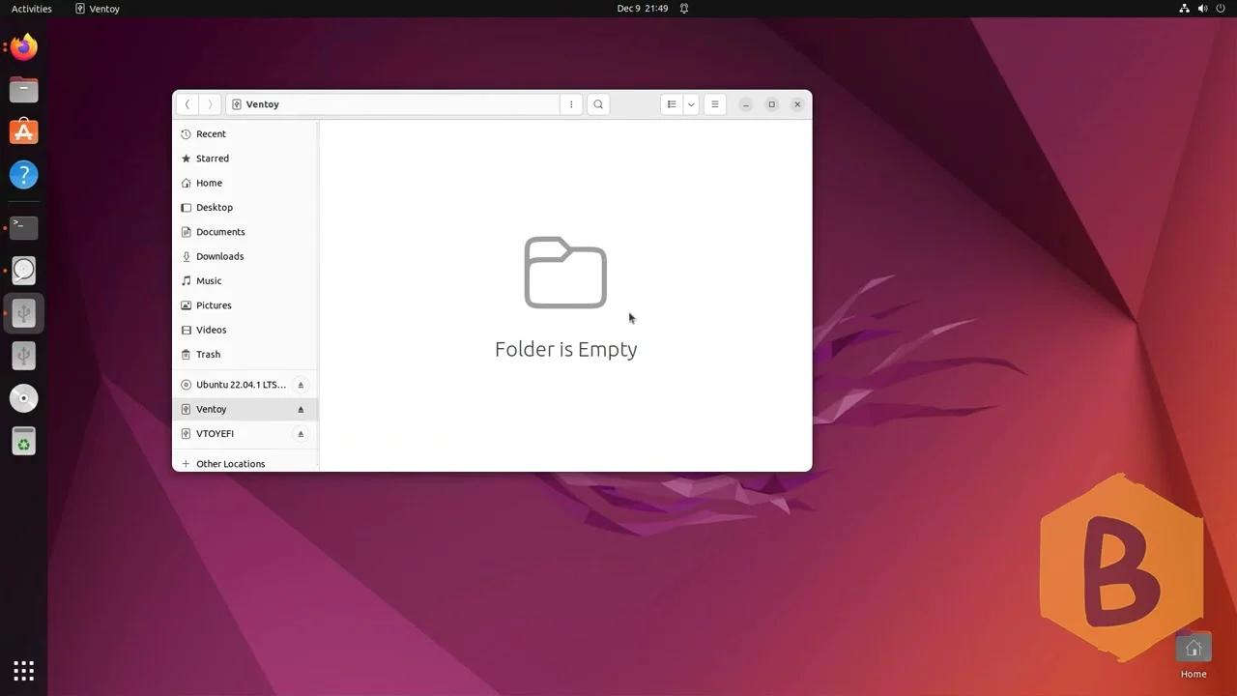Go to Home in the sidebar
This screenshot has width=1237, height=696.
pyautogui.click(x=245, y=183)
